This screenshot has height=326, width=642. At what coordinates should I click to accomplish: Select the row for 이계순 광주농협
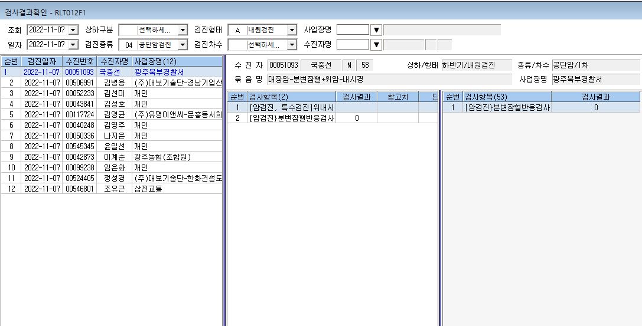point(112,156)
